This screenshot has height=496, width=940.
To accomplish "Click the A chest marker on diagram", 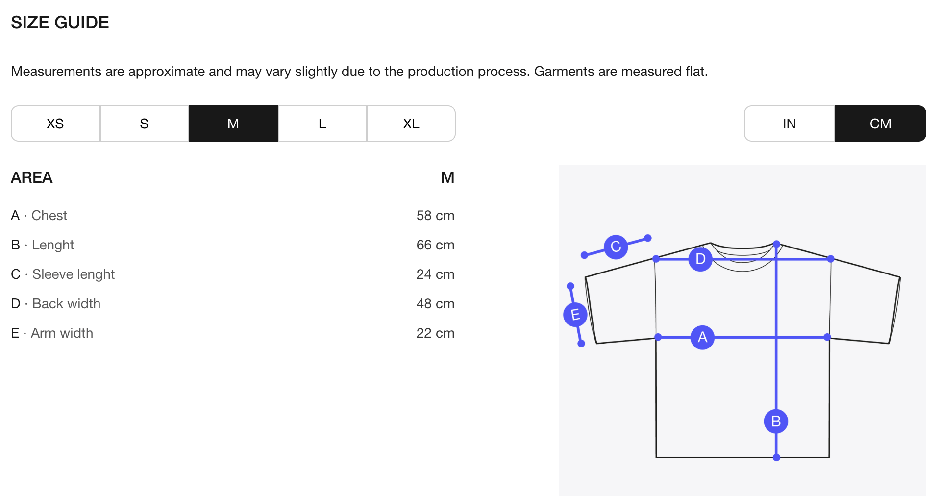I will pyautogui.click(x=702, y=337).
